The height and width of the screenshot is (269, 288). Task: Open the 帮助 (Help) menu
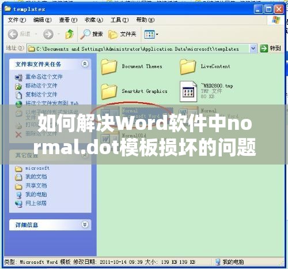(145, 20)
